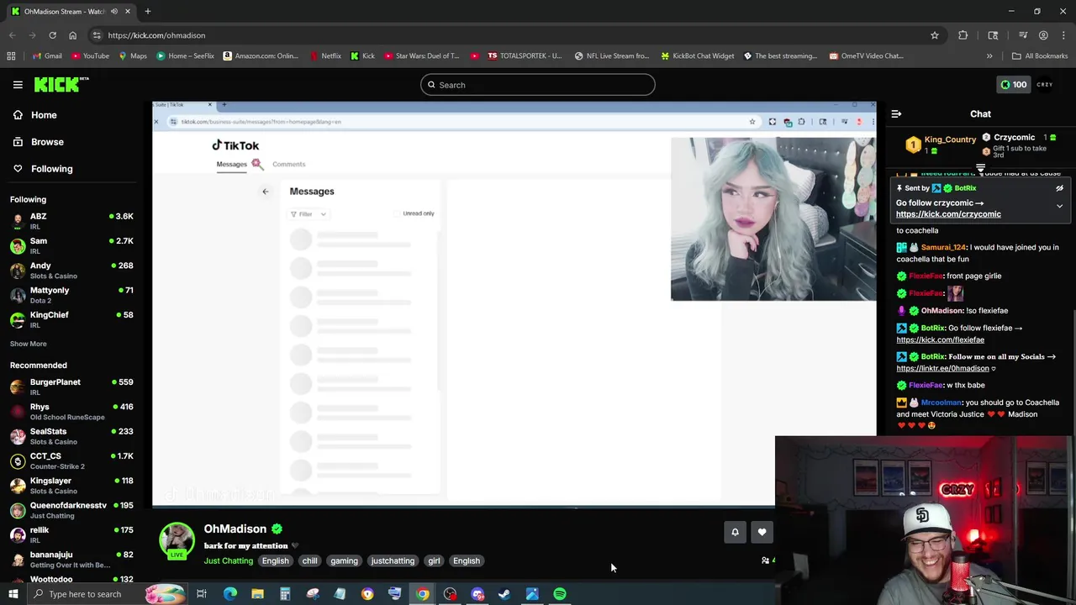Open bananajuju recommended channel

(71, 559)
